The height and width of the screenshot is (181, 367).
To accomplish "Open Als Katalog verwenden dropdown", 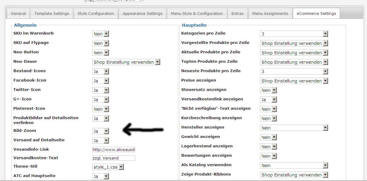I will point(294,166).
